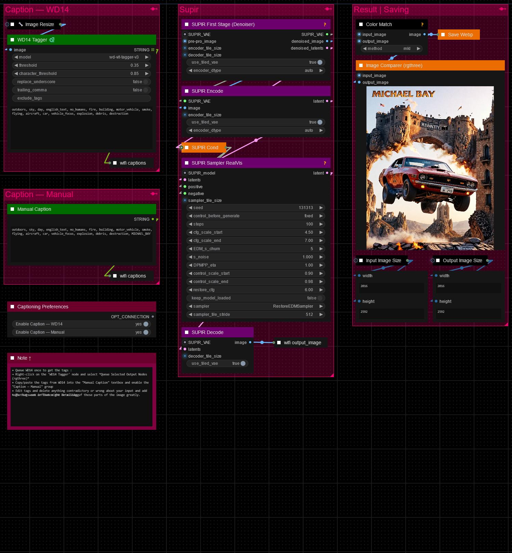Click the Color Match help question mark
This screenshot has height=553, width=512.
click(x=422, y=25)
